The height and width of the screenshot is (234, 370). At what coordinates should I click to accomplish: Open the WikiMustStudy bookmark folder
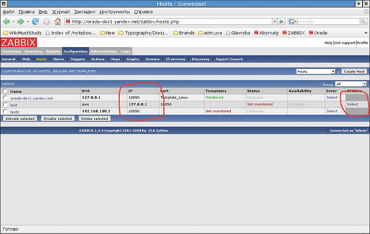22,33
